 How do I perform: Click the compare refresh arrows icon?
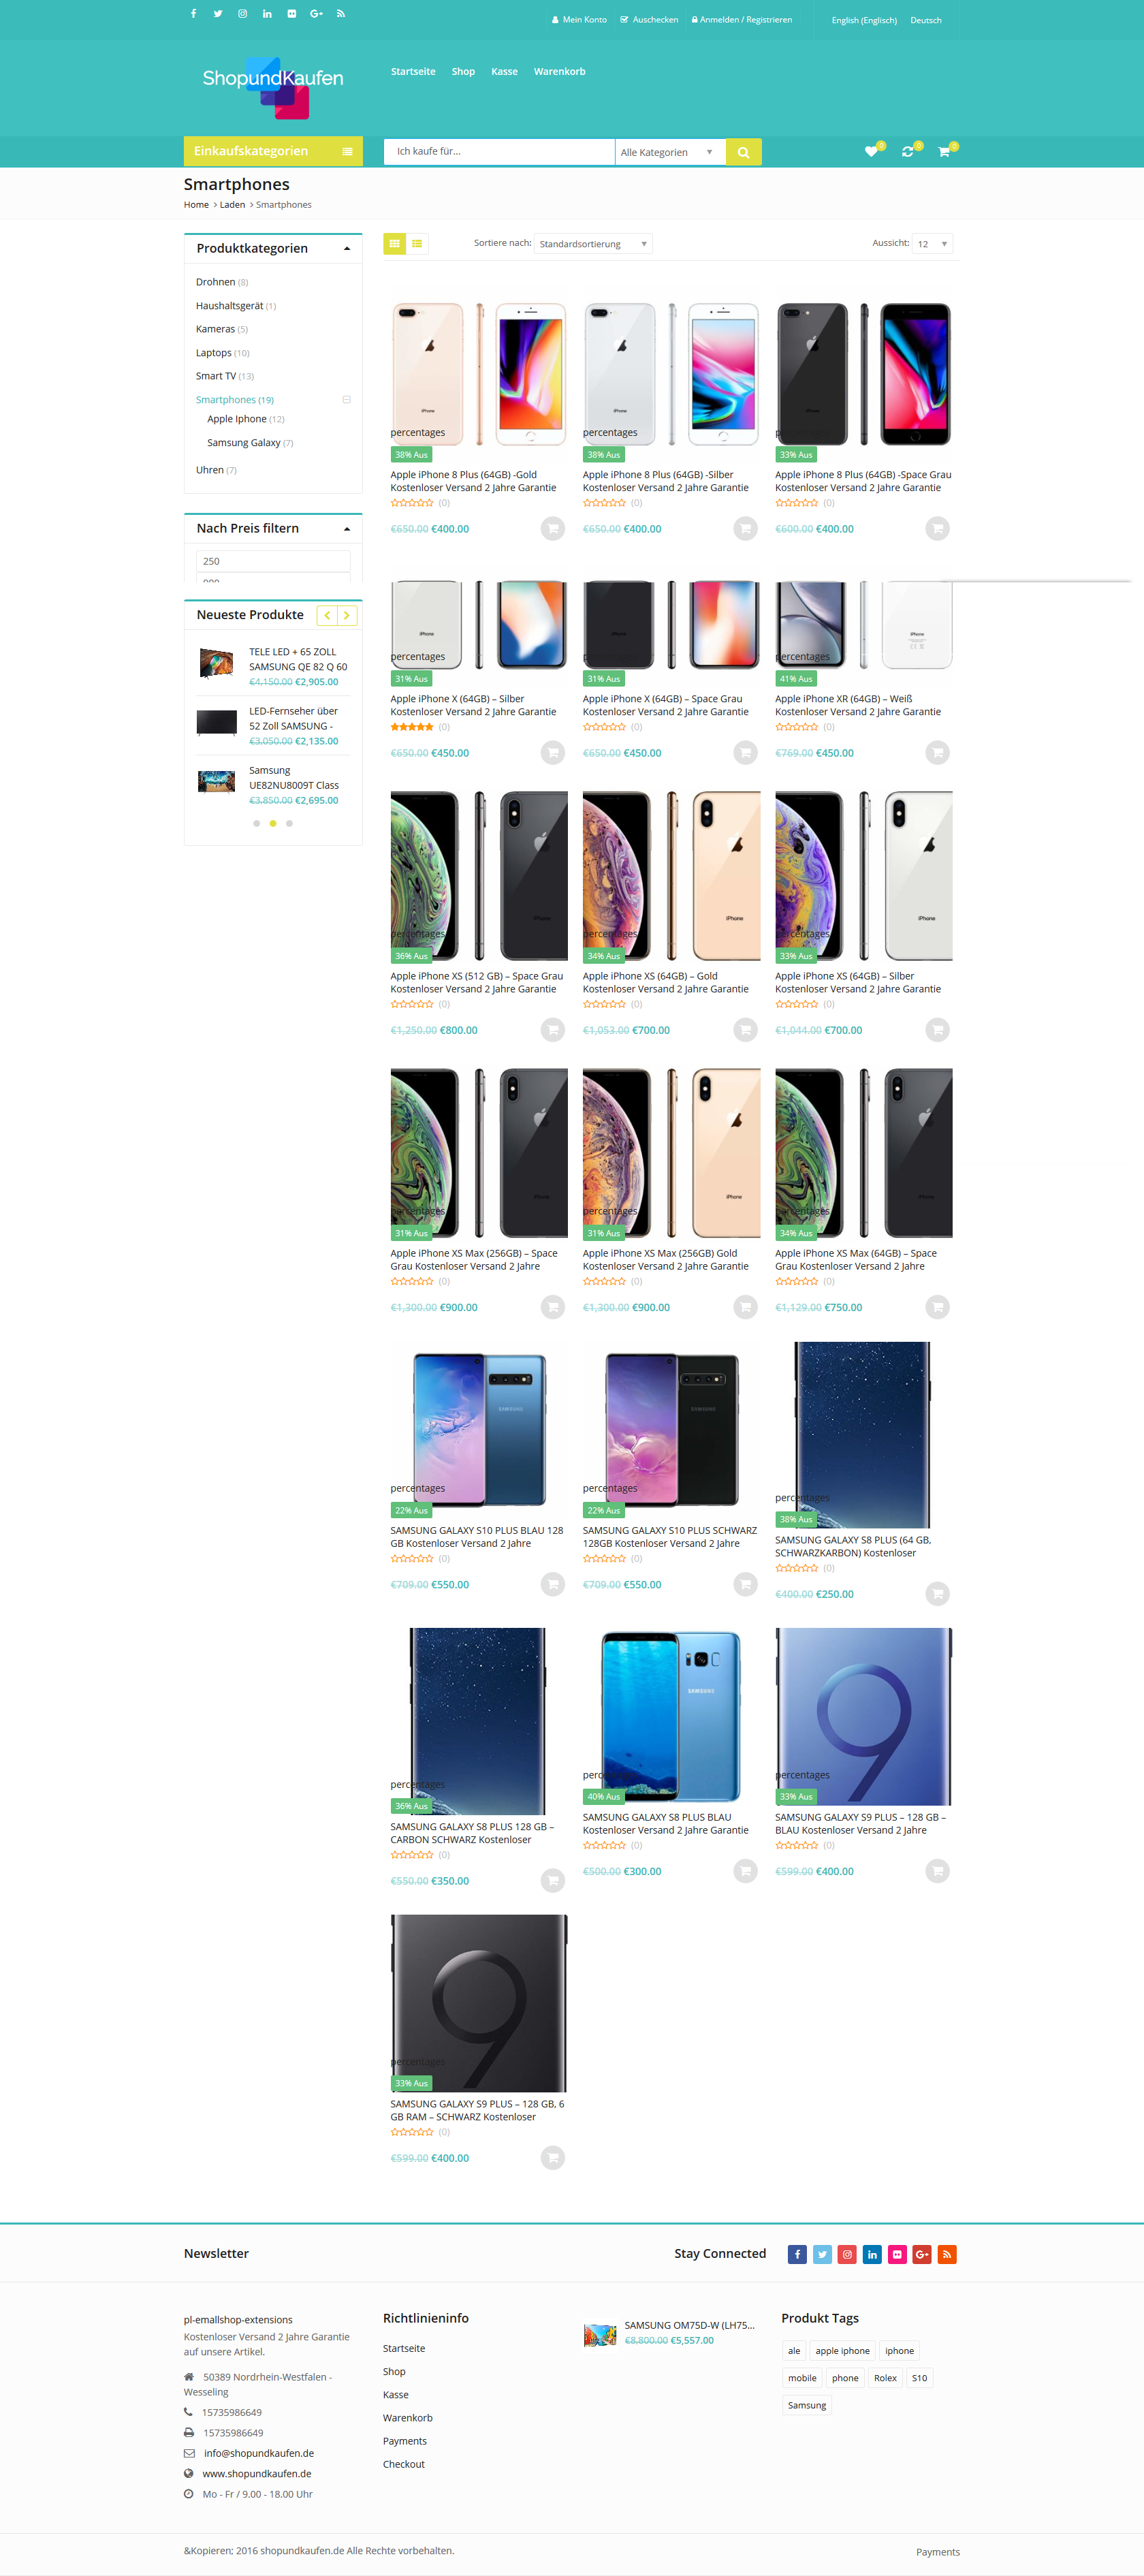(x=907, y=152)
